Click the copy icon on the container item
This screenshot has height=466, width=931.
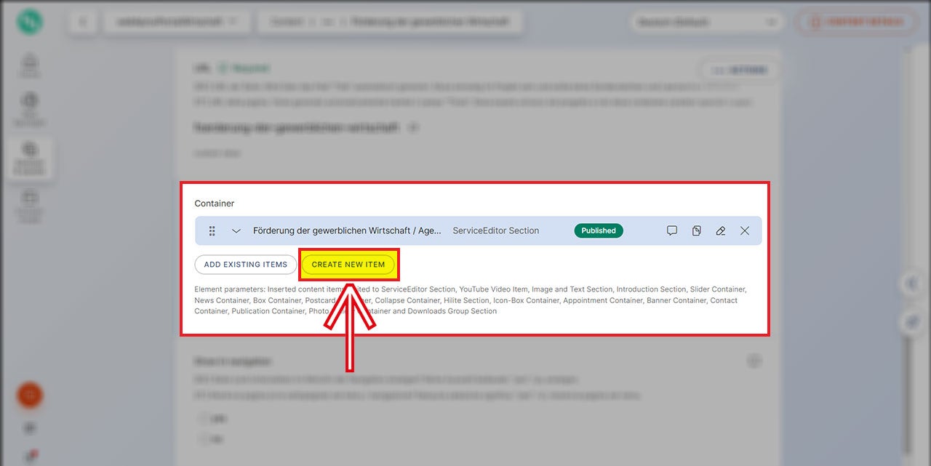click(x=696, y=231)
